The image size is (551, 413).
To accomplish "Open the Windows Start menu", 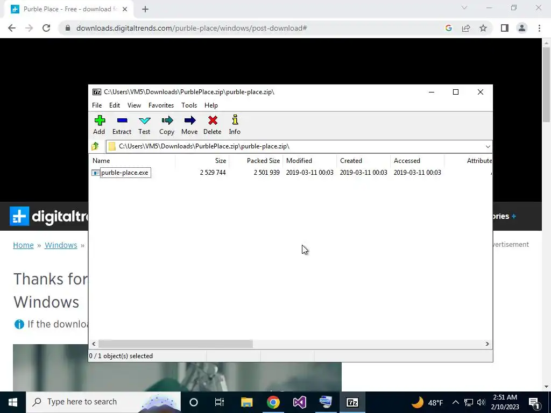I will click(13, 402).
